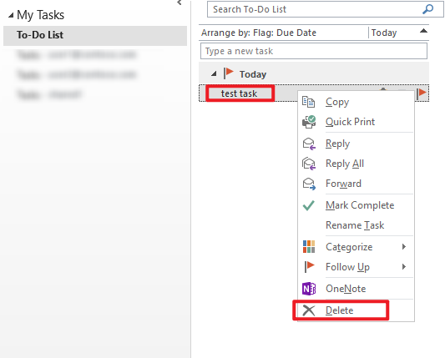Viewport: 445px width, 358px height.
Task: Click the search magnifier icon
Action: coord(427,9)
